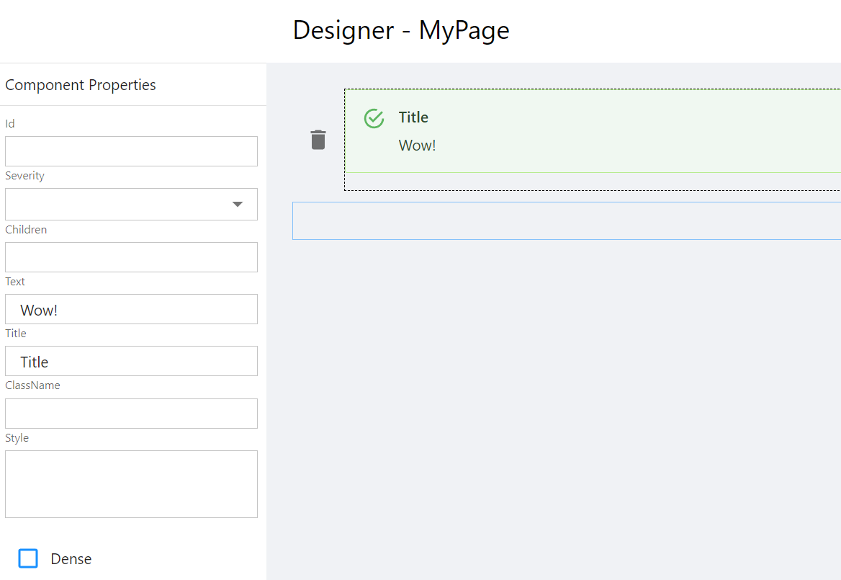Select the empty blue-outlined drop zone
The width and height of the screenshot is (841, 580).
click(566, 220)
